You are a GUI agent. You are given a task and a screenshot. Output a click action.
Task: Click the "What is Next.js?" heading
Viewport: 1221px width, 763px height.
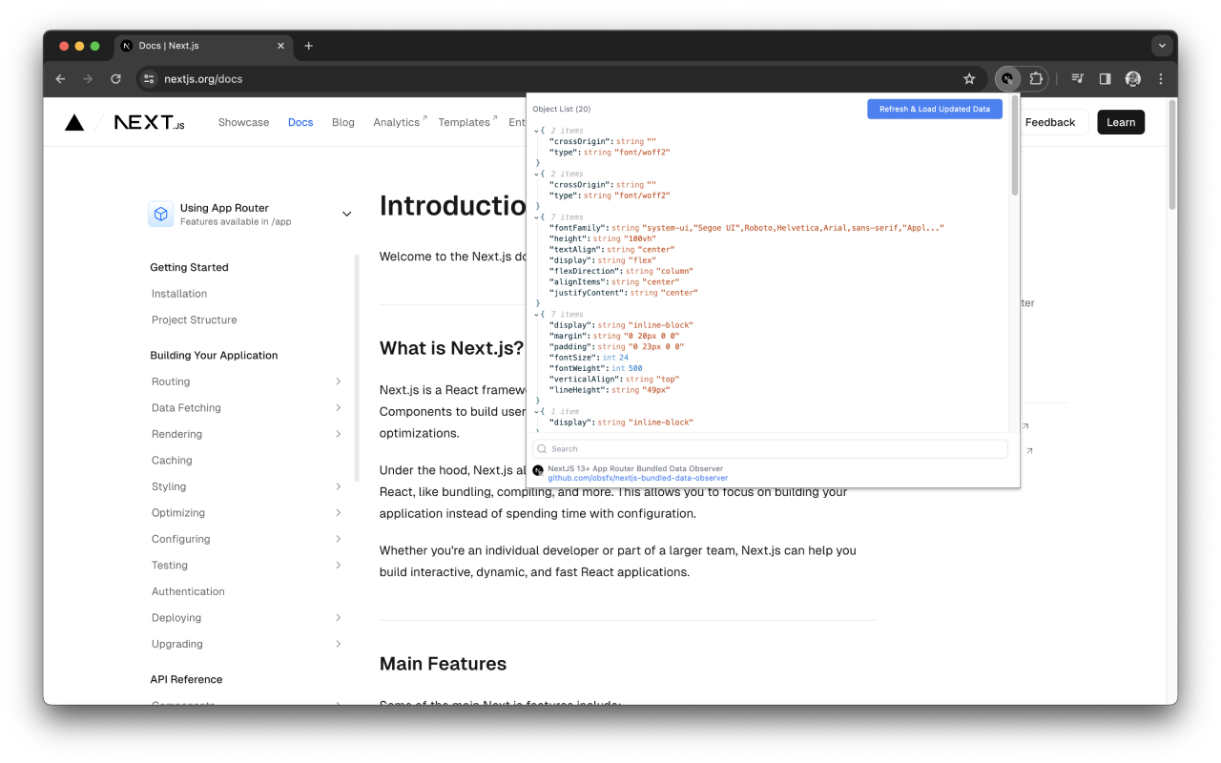coord(451,348)
